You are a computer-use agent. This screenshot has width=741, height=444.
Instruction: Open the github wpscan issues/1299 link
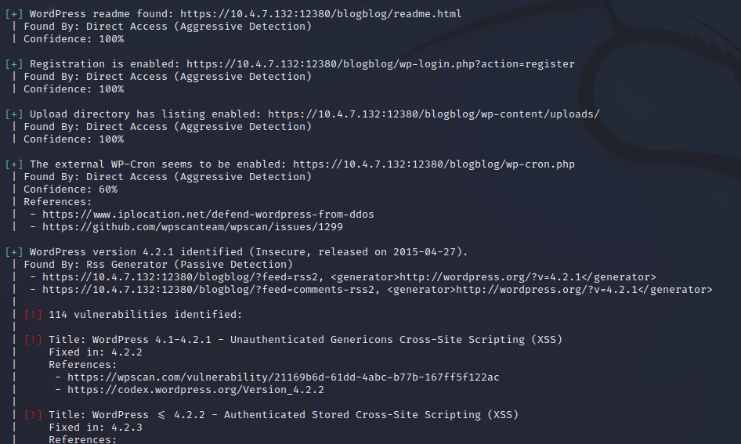coord(193,227)
